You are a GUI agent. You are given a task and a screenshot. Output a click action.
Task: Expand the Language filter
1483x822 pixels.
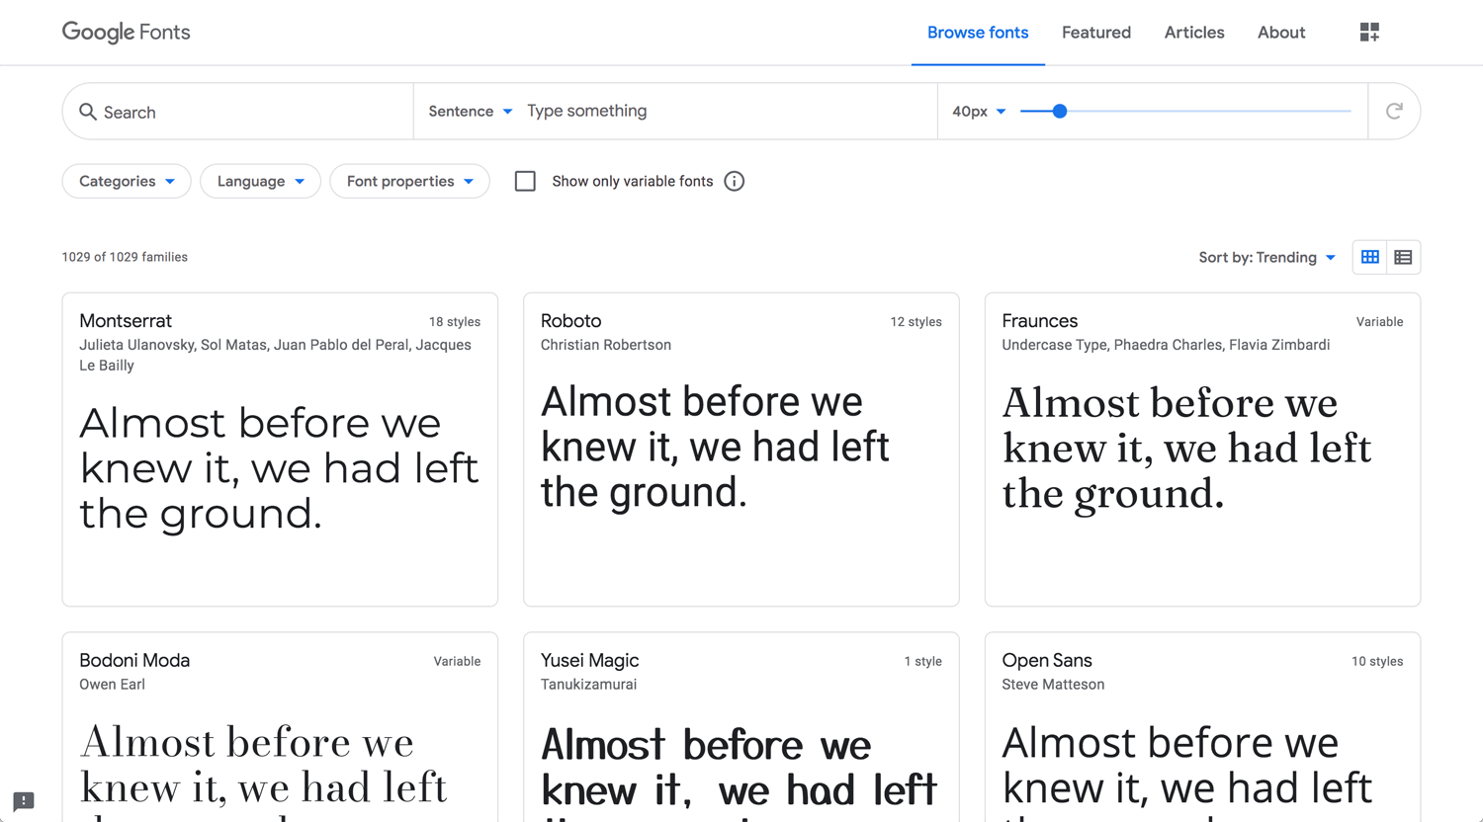[x=260, y=181]
